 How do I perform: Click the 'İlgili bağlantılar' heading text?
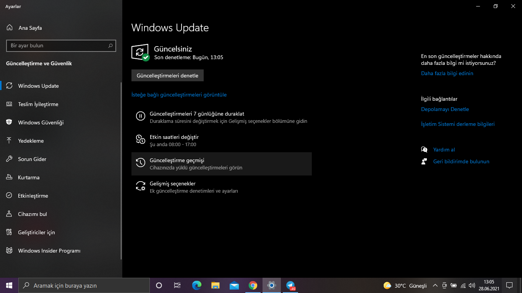[439, 99]
